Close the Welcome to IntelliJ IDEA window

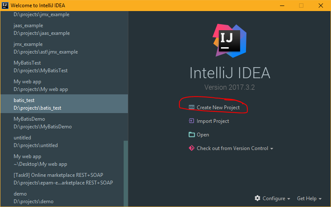(x=321, y=6)
